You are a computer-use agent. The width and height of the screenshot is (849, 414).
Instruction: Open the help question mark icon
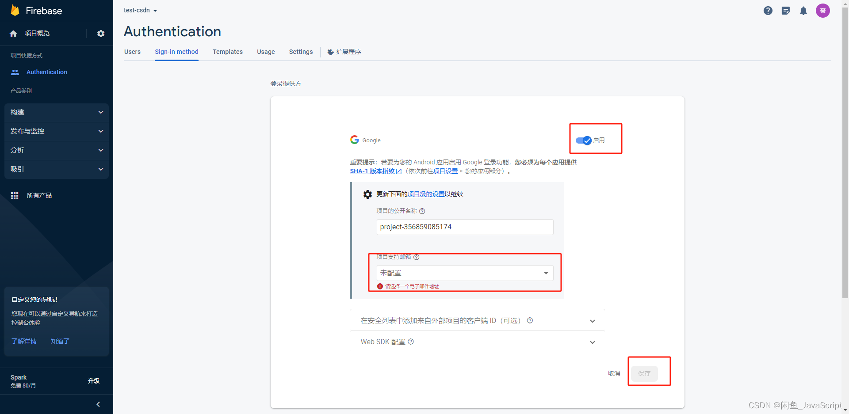768,11
